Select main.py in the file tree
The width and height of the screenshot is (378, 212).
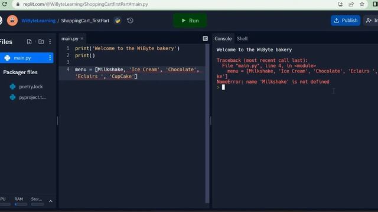coord(26,58)
